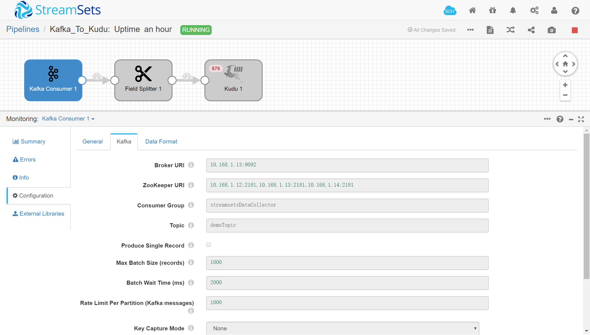Click the Broker URI input field
Image resolution: width=590 pixels, height=335 pixels.
(347, 165)
